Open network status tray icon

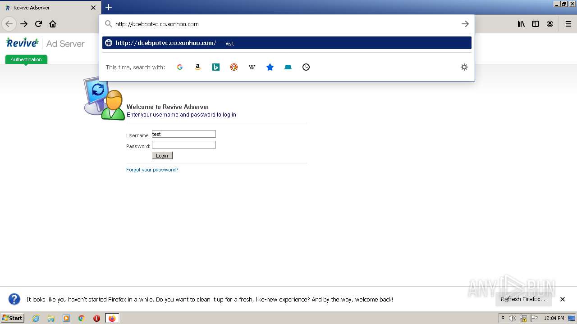click(x=523, y=318)
